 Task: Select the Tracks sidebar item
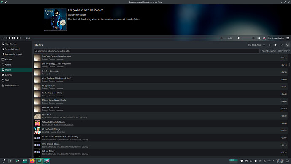point(16,70)
